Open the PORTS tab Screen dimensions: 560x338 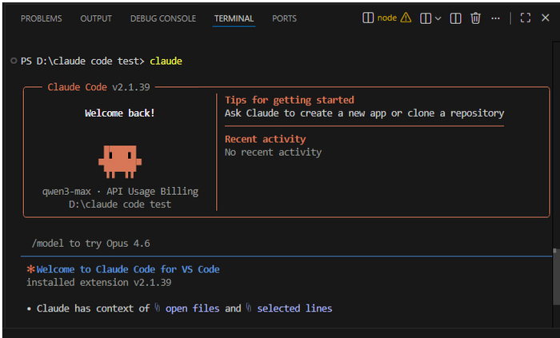(284, 18)
